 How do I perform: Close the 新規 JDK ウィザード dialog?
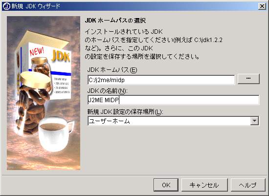pyautogui.click(x=262, y=6)
